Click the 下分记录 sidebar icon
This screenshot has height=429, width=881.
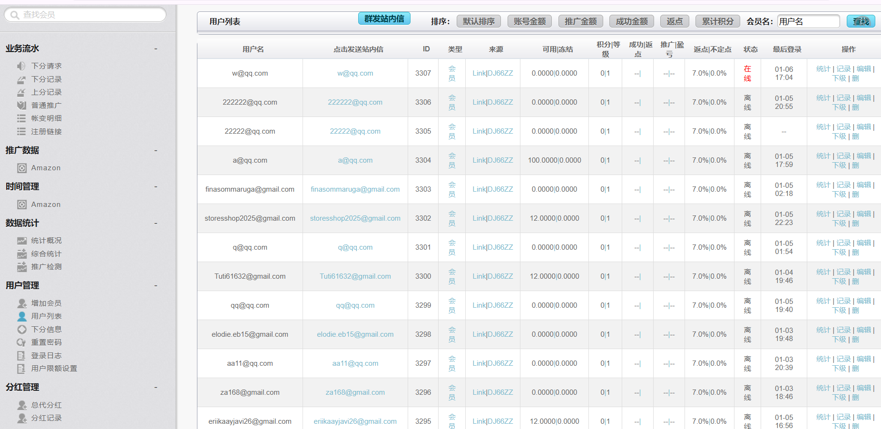[x=21, y=79]
